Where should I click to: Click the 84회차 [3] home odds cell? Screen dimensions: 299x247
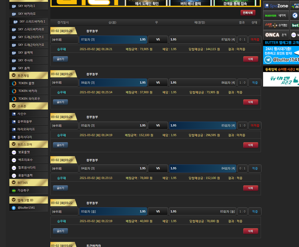click(x=113, y=169)
